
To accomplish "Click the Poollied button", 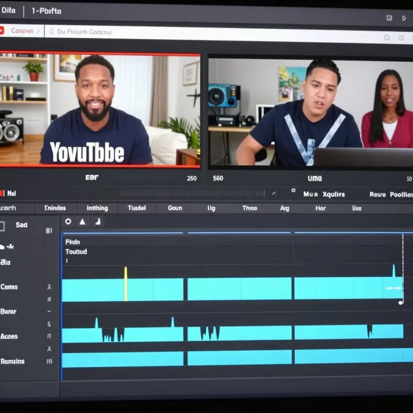I will pyautogui.click(x=401, y=195).
